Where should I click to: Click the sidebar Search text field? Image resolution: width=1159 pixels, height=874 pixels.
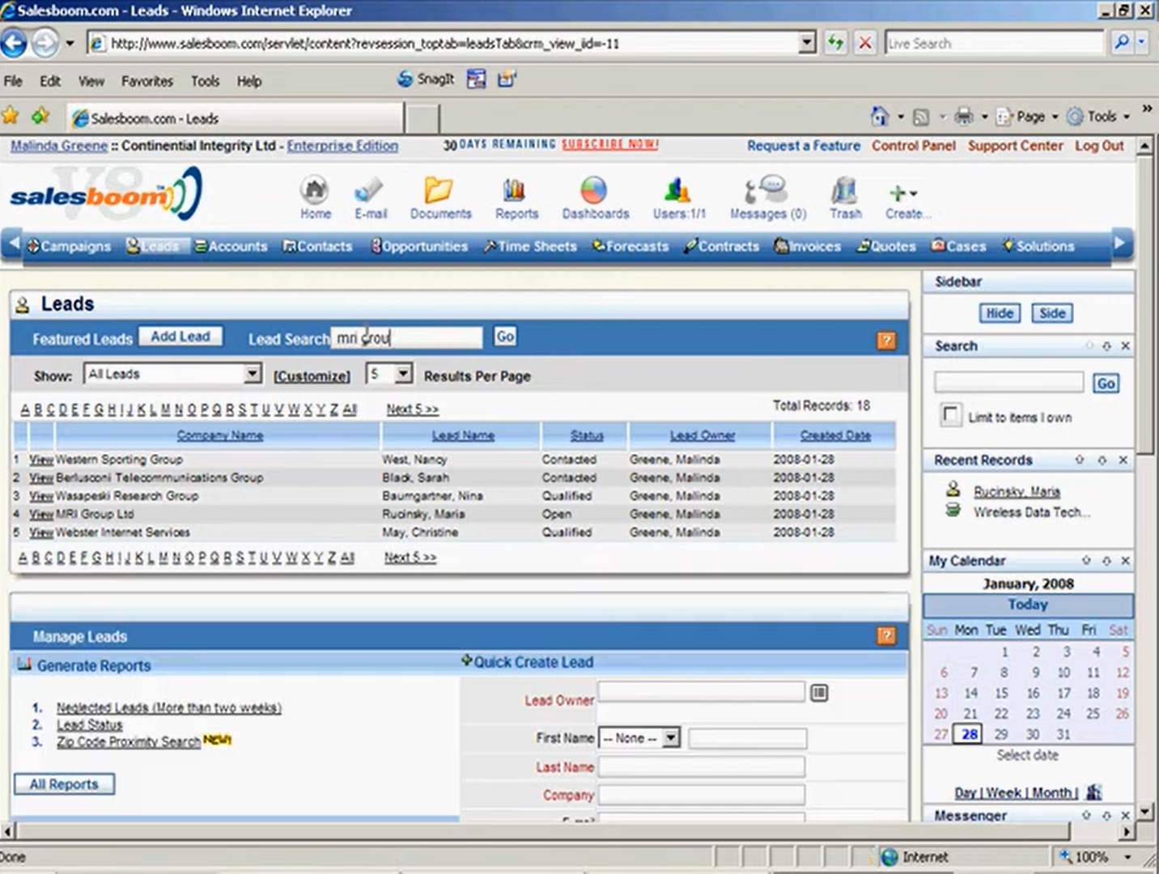pos(1008,382)
